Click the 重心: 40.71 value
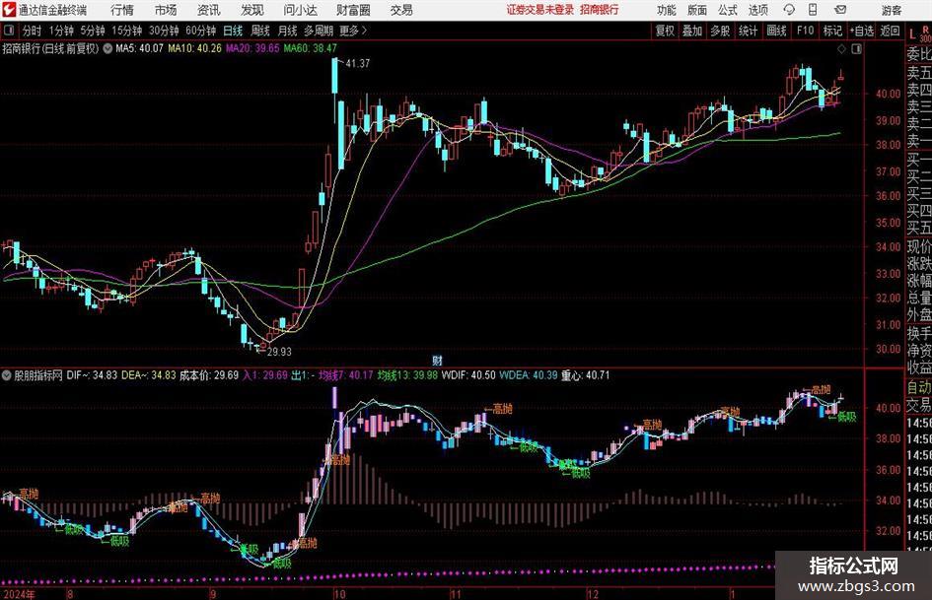Viewport: 932px width, 600px height. (586, 375)
